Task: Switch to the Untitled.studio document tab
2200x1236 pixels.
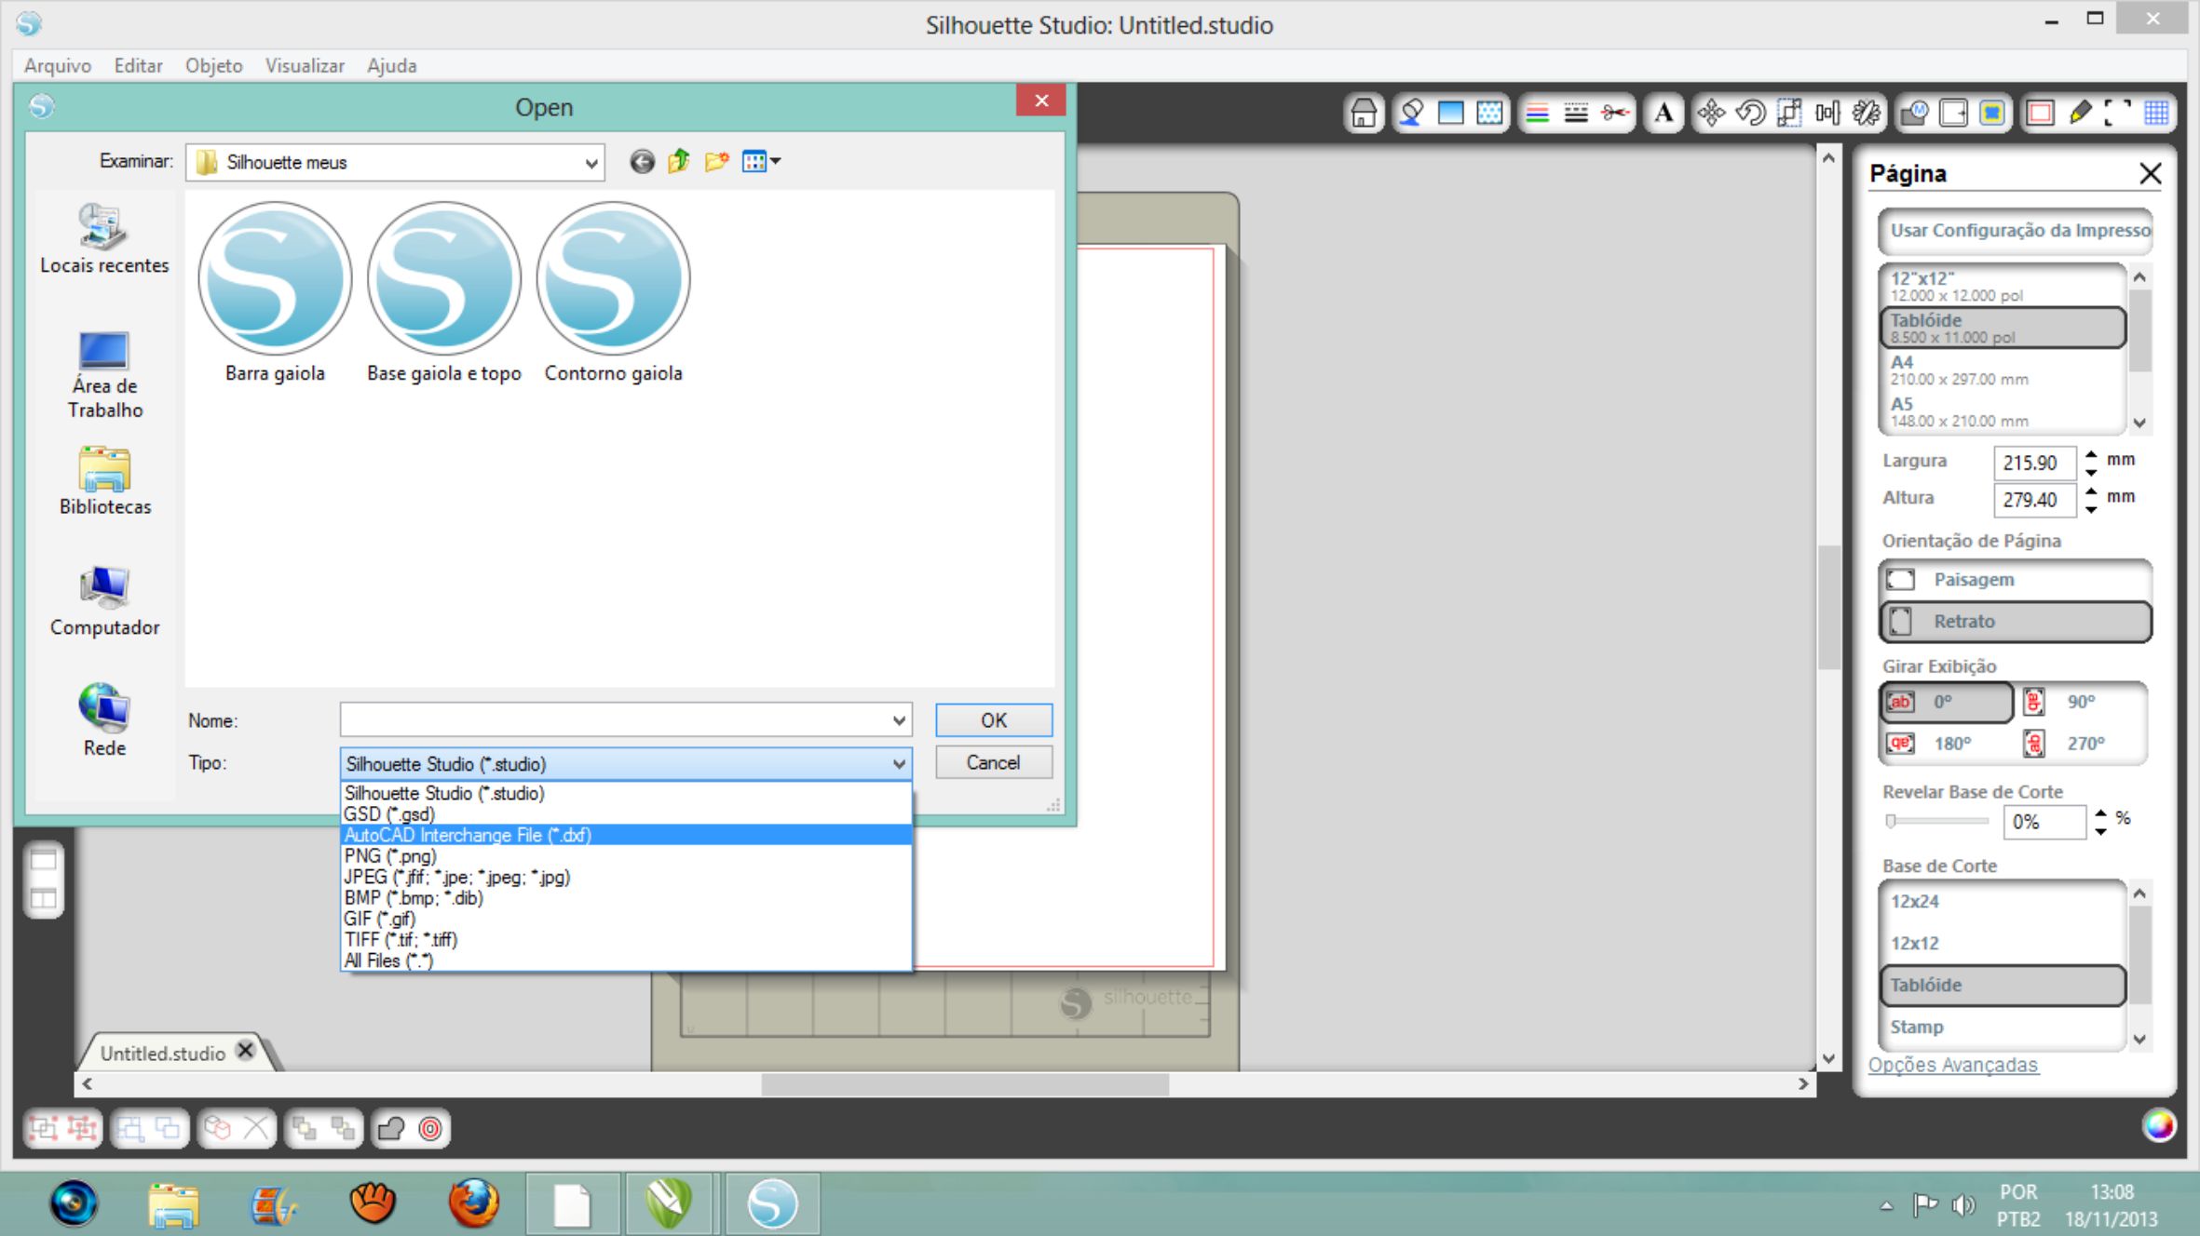Action: pyautogui.click(x=162, y=1054)
